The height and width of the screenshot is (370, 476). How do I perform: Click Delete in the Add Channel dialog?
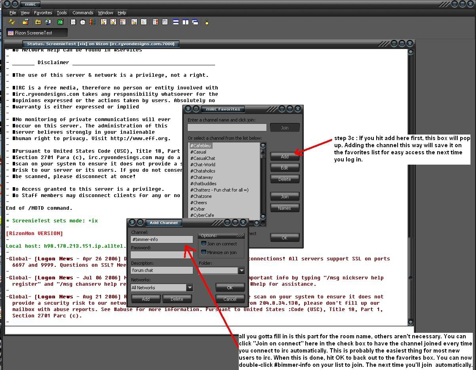(x=177, y=299)
